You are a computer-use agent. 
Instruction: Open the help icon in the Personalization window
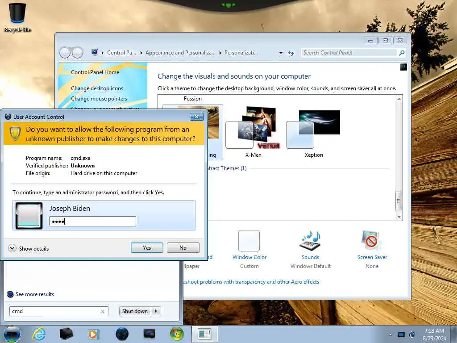403,67
